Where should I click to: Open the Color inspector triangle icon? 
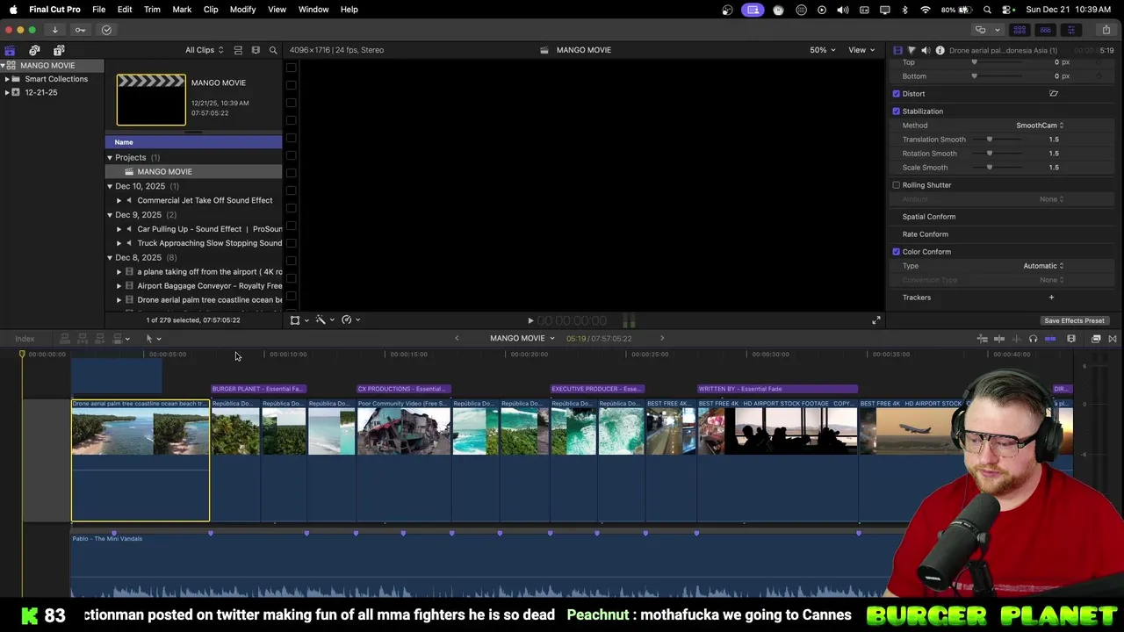tap(911, 50)
